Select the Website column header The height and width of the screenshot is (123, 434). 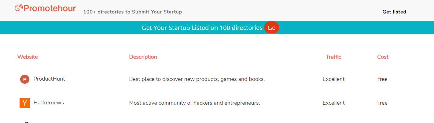coord(28,57)
